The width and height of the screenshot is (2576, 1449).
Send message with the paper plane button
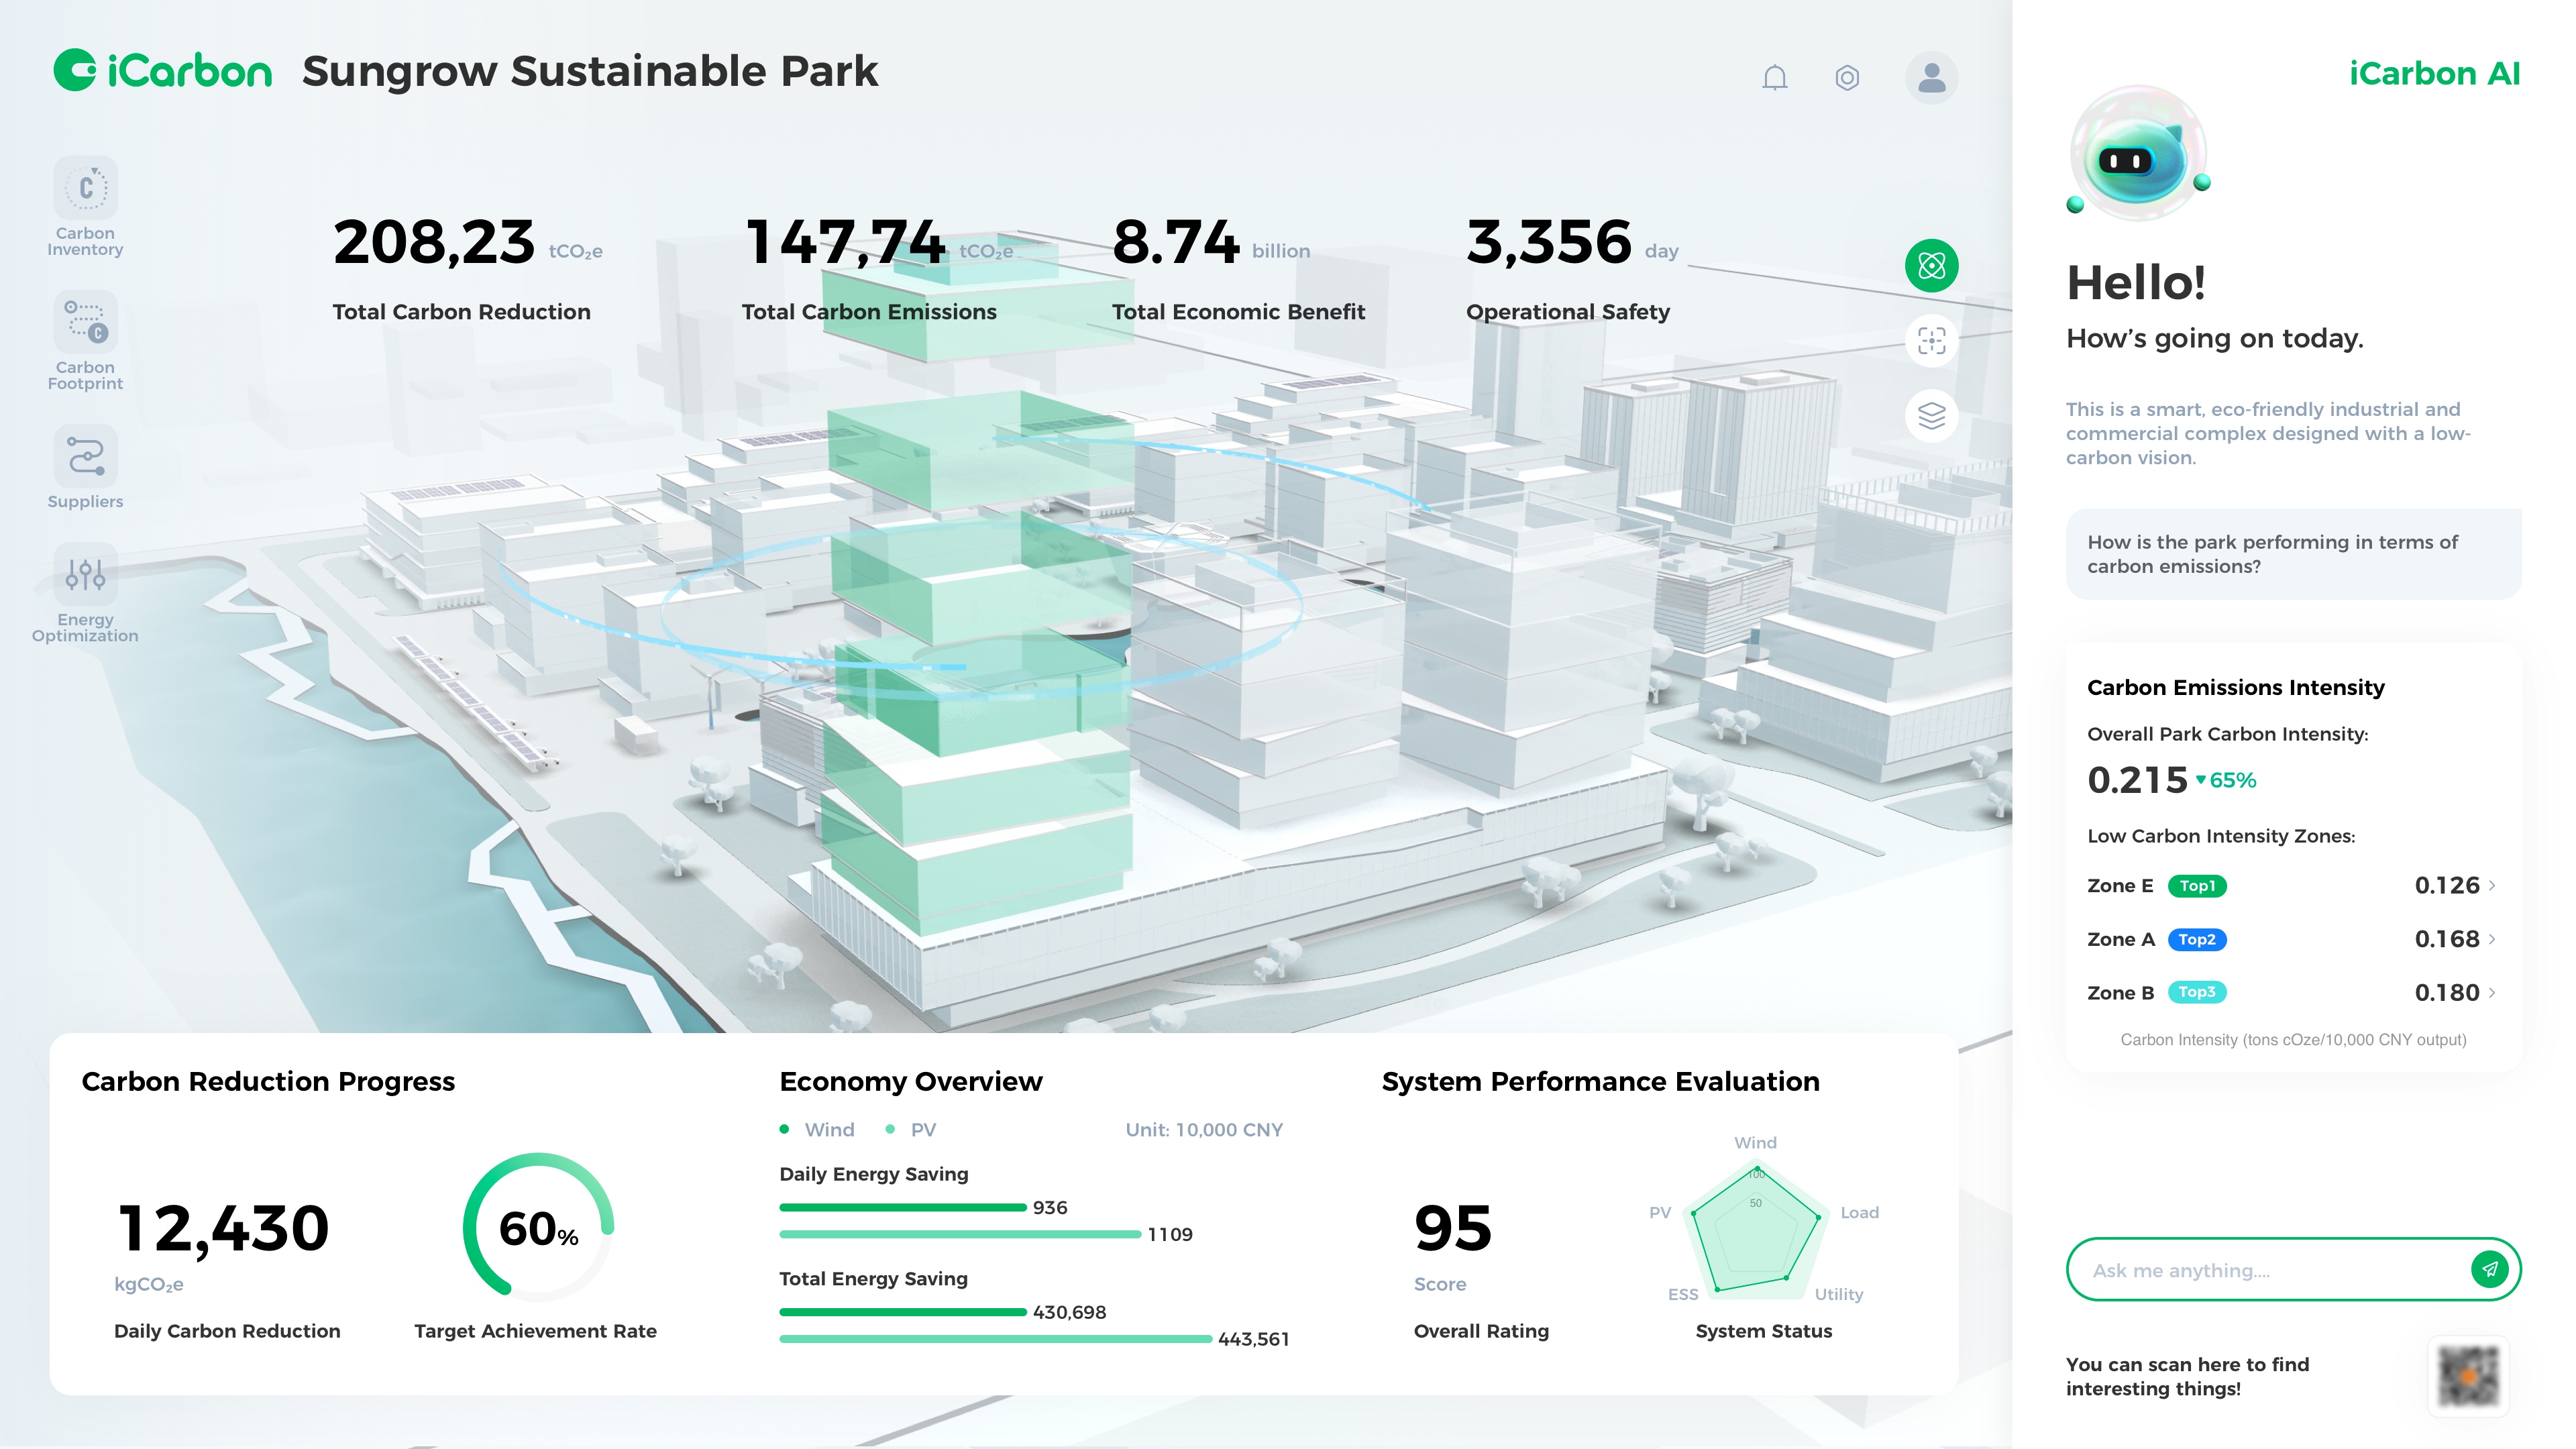(2489, 1269)
